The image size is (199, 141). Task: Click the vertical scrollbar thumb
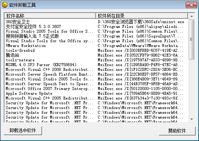click(192, 39)
